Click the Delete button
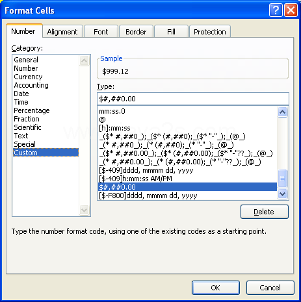The image size is (301, 302). click(x=265, y=212)
